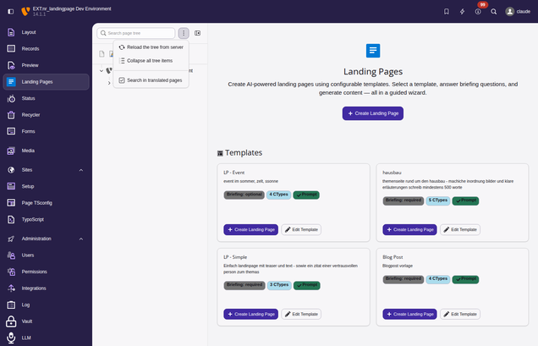Expand the child page tree node
The height and width of the screenshot is (346, 538).
pos(109,83)
